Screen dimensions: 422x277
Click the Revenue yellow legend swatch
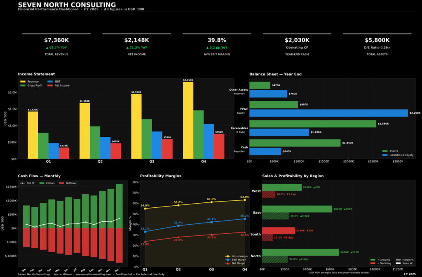pyautogui.click(x=23, y=82)
